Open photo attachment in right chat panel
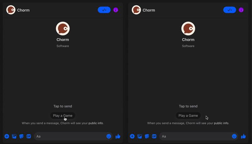The width and height of the screenshot is (252, 144). pos(140,136)
